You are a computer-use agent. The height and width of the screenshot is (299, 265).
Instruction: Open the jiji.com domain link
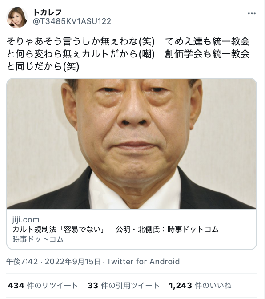pyautogui.click(x=26, y=220)
